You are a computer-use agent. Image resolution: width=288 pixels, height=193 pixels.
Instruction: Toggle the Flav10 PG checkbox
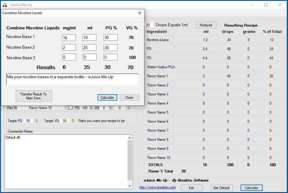(x=70, y=108)
